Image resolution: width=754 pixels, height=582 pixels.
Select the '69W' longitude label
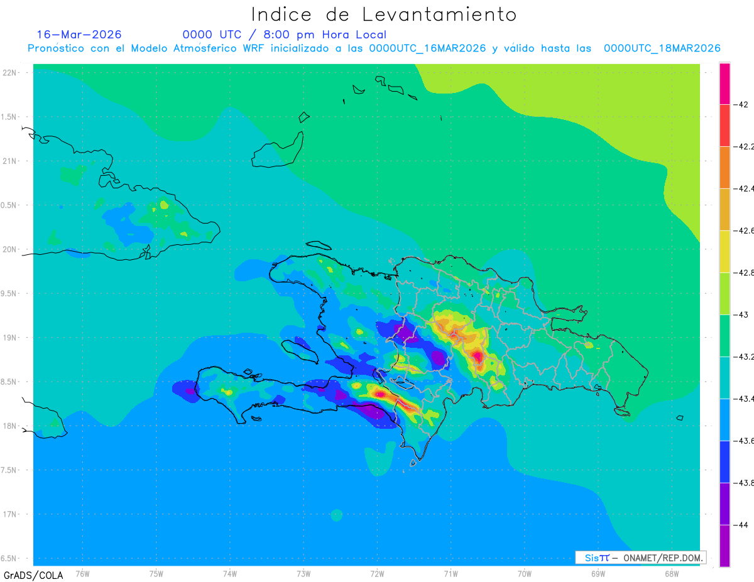[x=598, y=574]
